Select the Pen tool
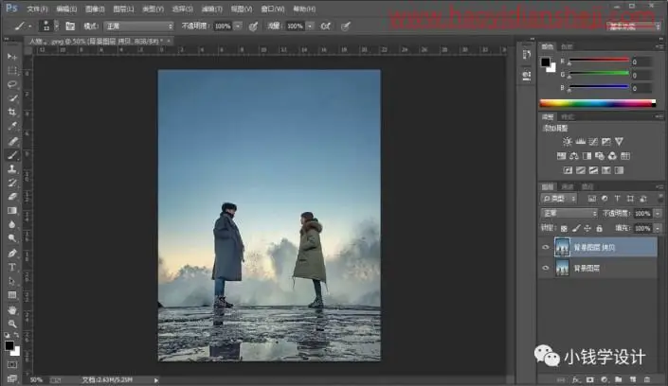 pyautogui.click(x=12, y=254)
